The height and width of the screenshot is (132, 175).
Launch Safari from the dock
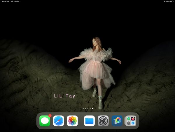[x=59, y=121]
